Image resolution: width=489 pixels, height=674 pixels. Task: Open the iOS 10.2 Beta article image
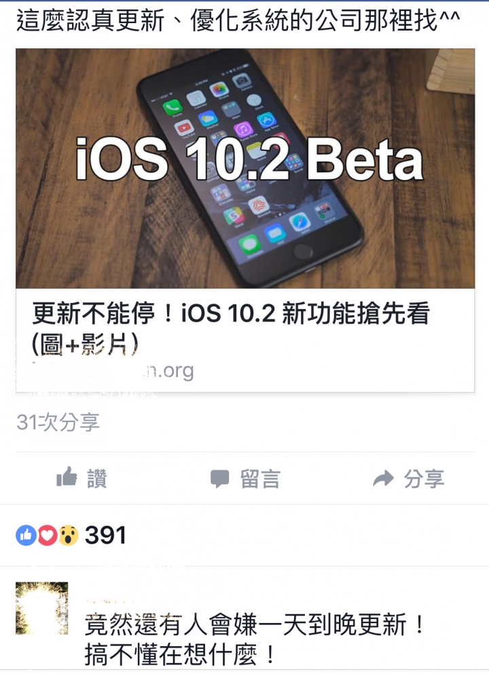[245, 168]
